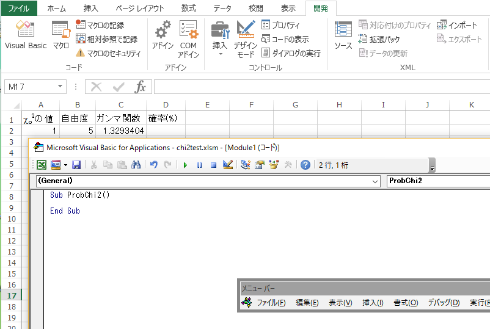
Task: Select column E header
Action: [207, 105]
